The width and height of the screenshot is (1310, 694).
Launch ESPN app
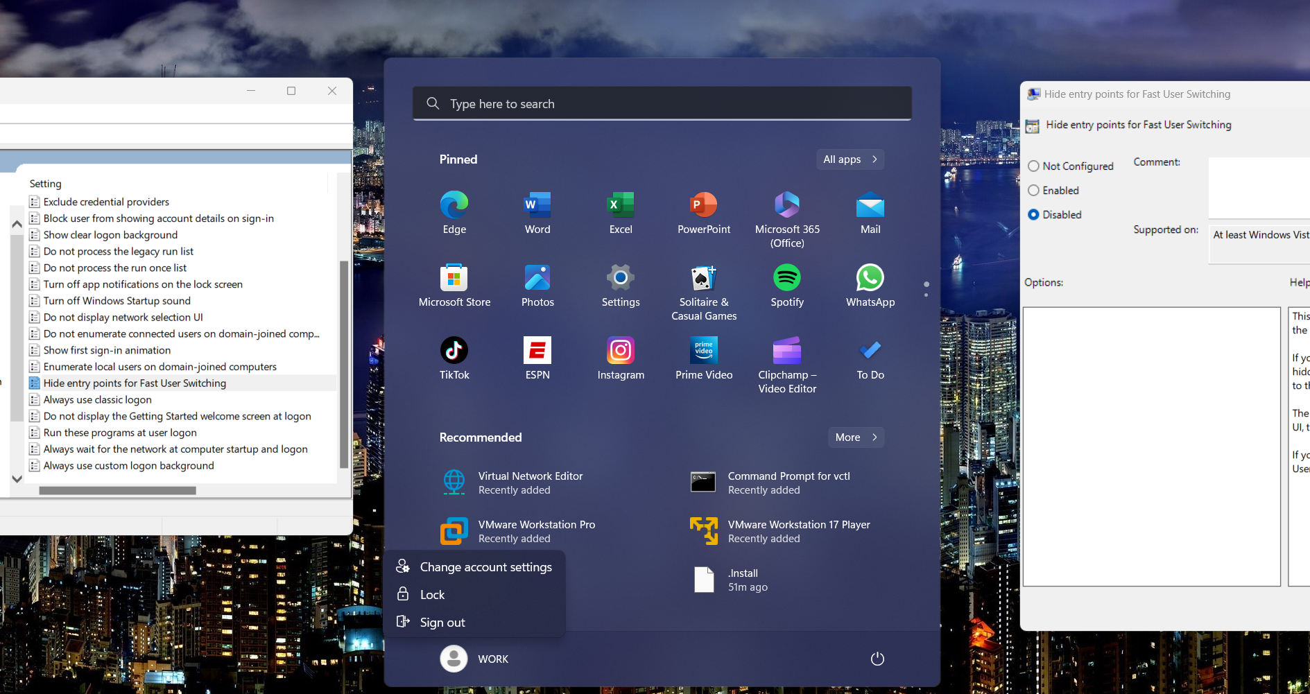tap(537, 358)
